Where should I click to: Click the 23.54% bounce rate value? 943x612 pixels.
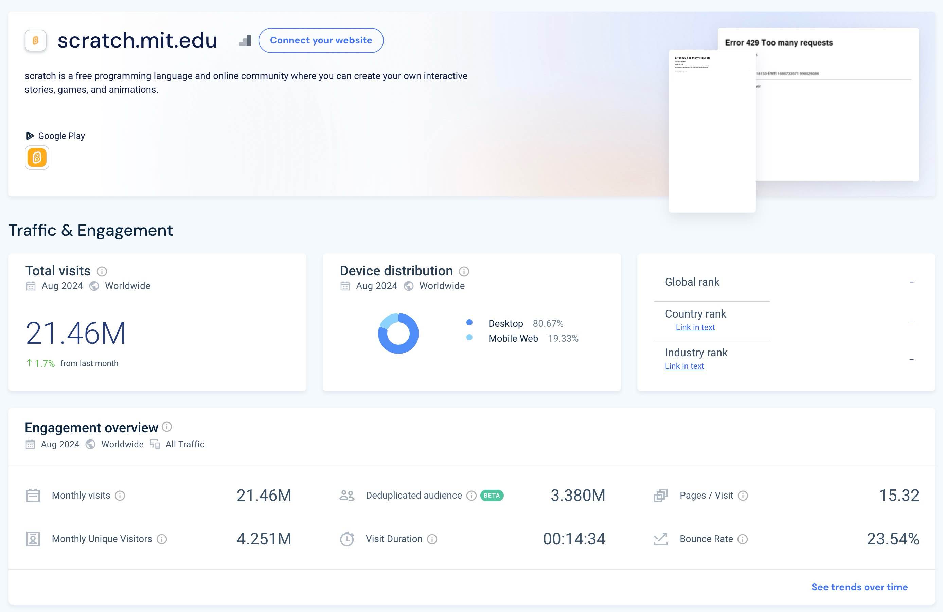[x=893, y=539]
